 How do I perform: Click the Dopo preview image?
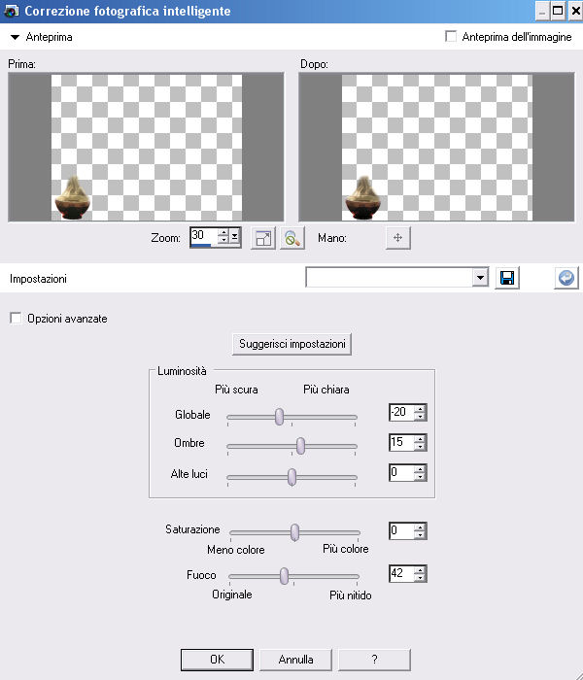(437, 147)
